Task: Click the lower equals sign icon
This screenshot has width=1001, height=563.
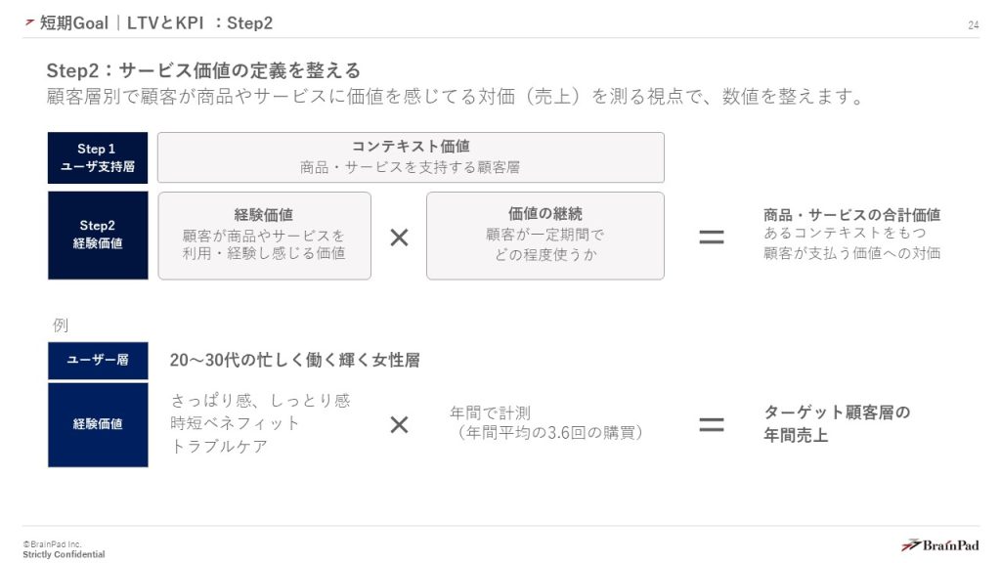Action: 711,424
